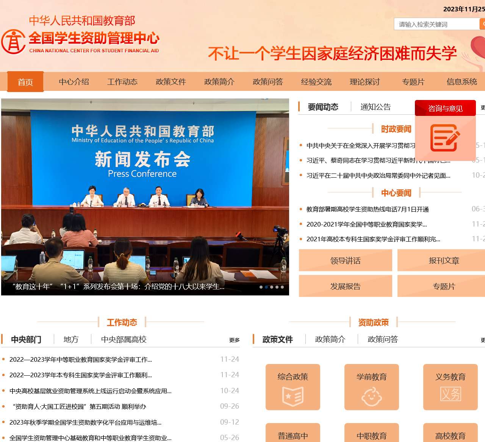This screenshot has width=485, height=442.
Task: Click 更多 in the 工作动态 section
Action: coord(235,340)
